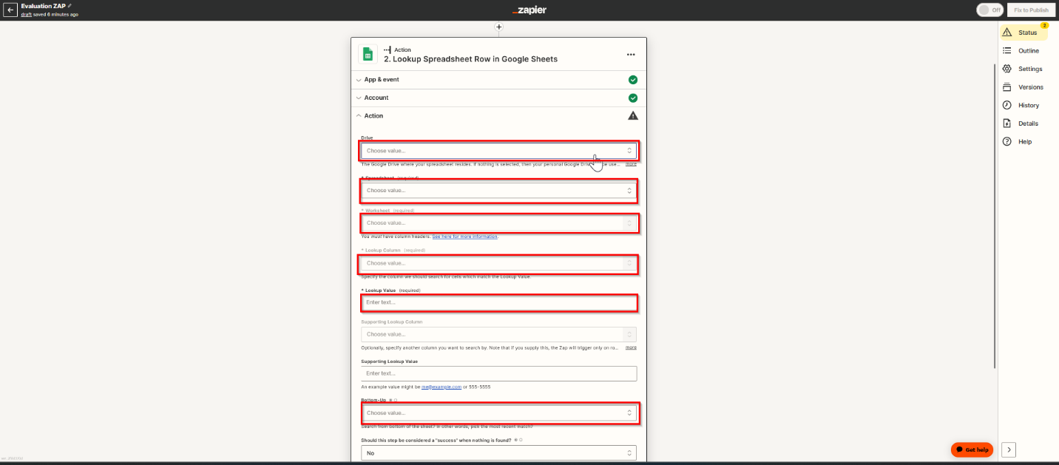Add a step with the plus icon
This screenshot has width=1059, height=465.
pyautogui.click(x=499, y=27)
